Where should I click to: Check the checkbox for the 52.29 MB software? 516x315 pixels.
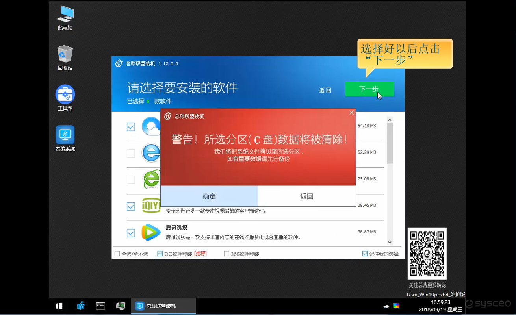pyautogui.click(x=131, y=153)
